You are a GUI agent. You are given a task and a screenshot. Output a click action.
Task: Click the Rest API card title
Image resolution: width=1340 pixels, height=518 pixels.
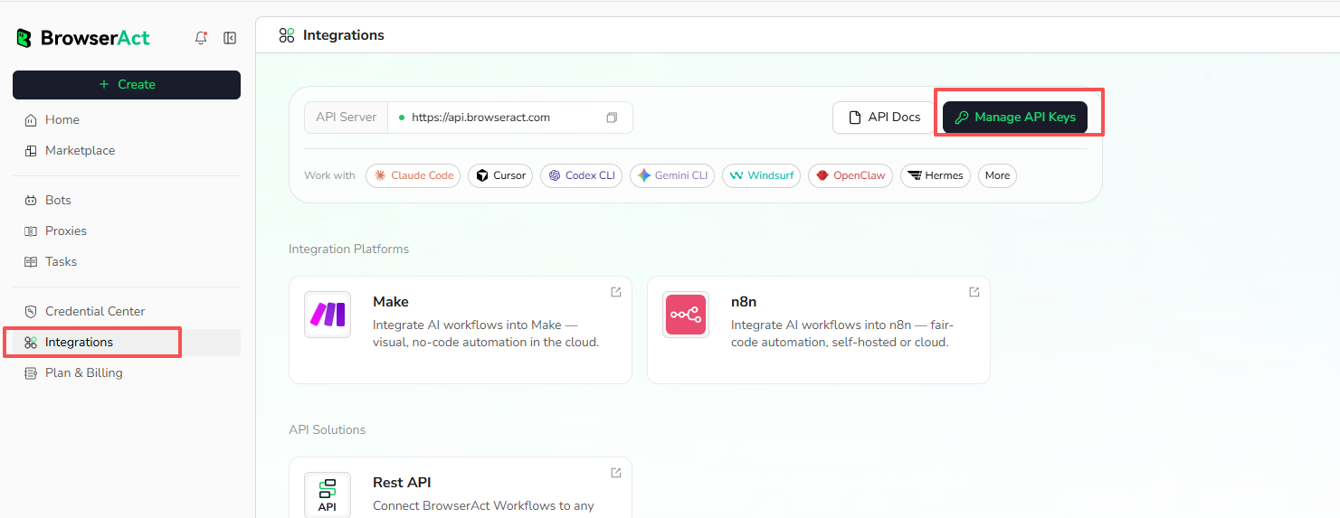[x=402, y=483]
